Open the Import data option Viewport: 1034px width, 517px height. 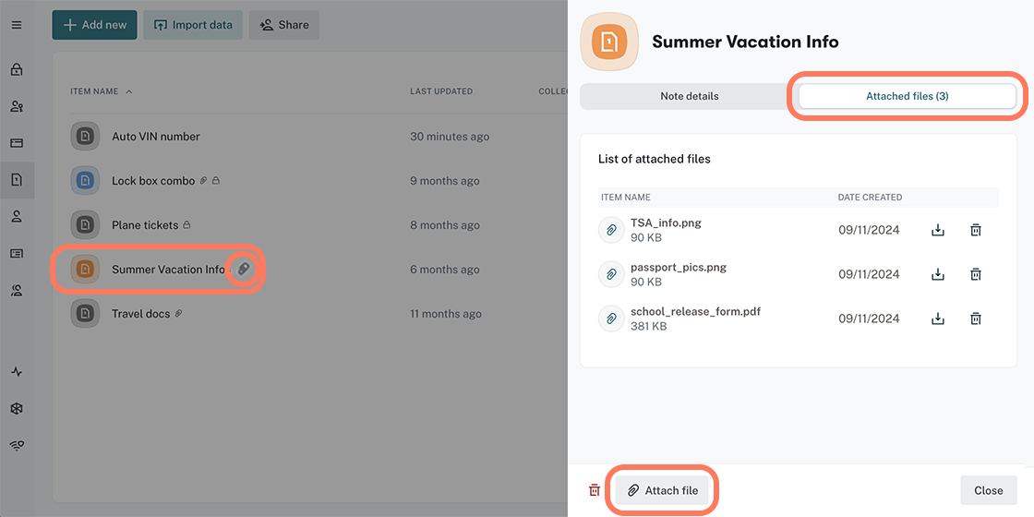(193, 25)
